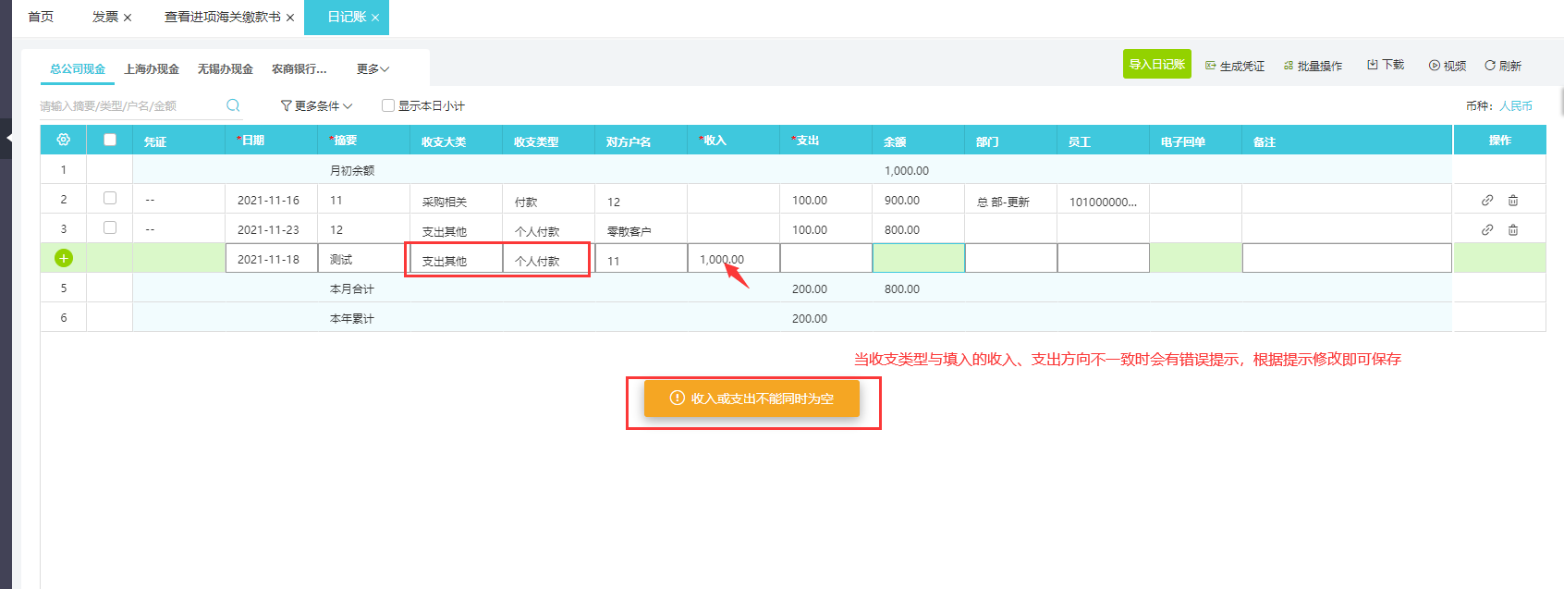Toggle the select-all header checkbox
Image resolution: width=1564 pixels, height=589 pixels.
[110, 140]
